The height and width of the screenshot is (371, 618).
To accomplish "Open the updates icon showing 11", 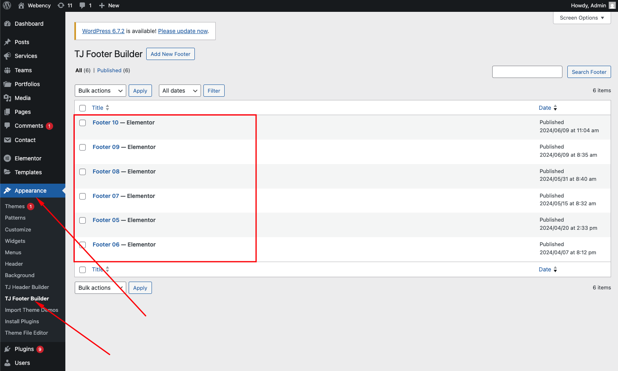I will 61,5.
